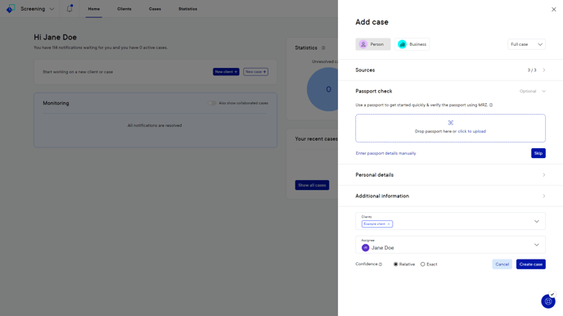The image size is (563, 316).
Task: Go to the Home tab
Action: (x=94, y=9)
